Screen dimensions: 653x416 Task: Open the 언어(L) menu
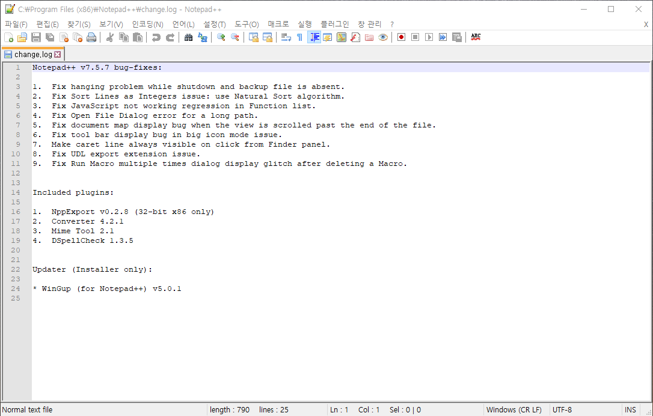(183, 25)
